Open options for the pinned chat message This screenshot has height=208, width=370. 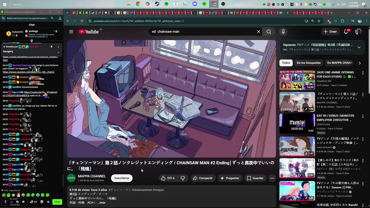pyautogui.click(x=58, y=47)
